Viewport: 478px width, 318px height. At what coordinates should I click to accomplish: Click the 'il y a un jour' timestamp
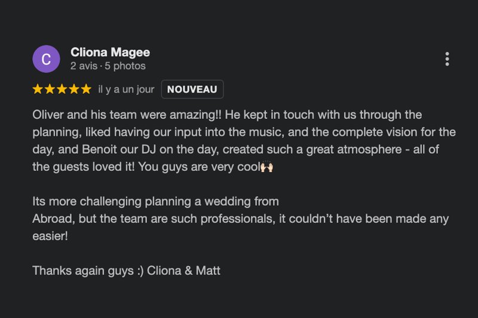pyautogui.click(x=126, y=89)
